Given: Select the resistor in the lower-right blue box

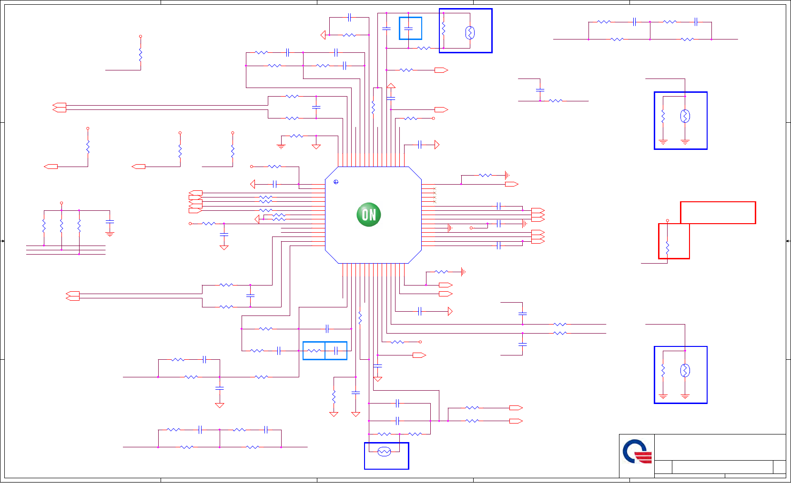Looking at the screenshot, I should [x=663, y=370].
